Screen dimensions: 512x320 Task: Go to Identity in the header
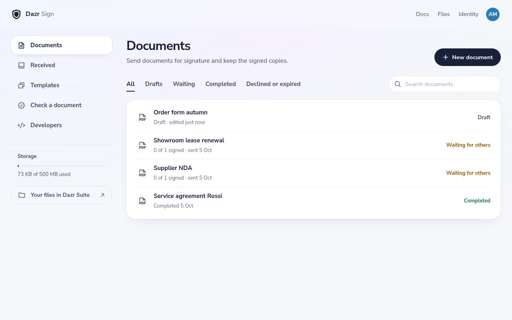click(x=468, y=14)
